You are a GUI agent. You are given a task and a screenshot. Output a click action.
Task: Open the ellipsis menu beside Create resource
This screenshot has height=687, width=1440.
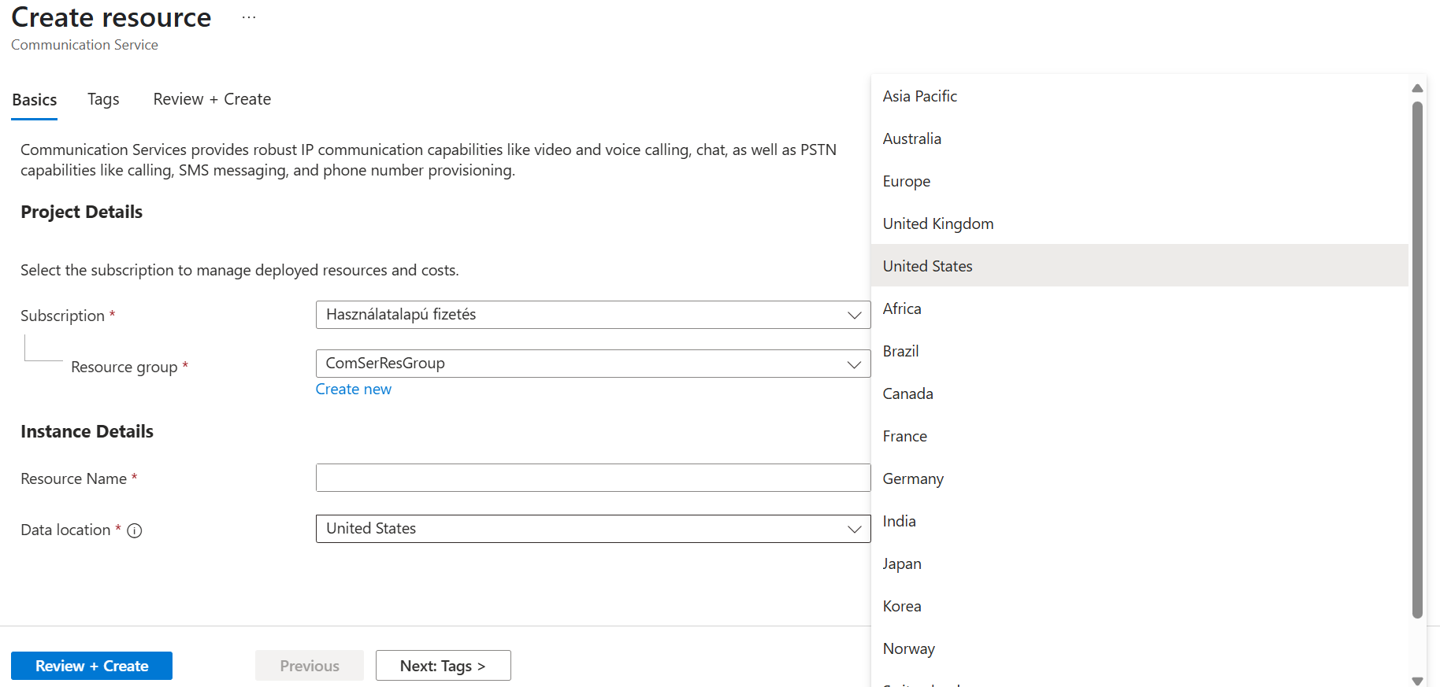[x=249, y=17]
